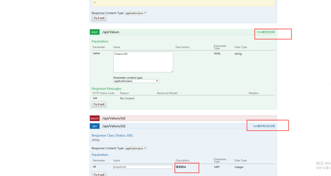The height and width of the screenshot is (176, 331).
Task: Click Try it out below id parameter
Action: tap(99, 174)
